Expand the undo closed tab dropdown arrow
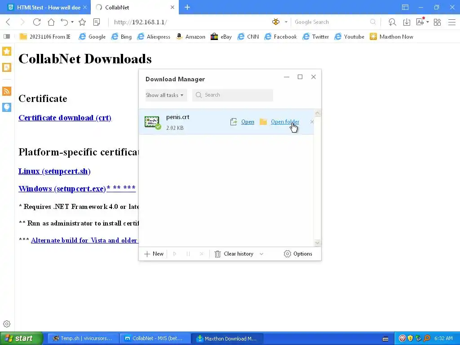The height and width of the screenshot is (345, 460). pos(72,22)
